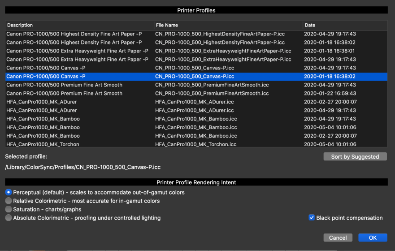Sort by the Description column header
This screenshot has height=251, width=395.
pyautogui.click(x=80, y=25)
